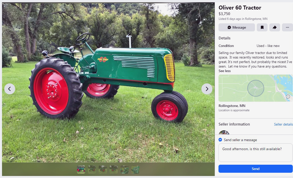The height and width of the screenshot is (178, 293).
Task: Share listing with the arrow icon
Action: pos(275,27)
